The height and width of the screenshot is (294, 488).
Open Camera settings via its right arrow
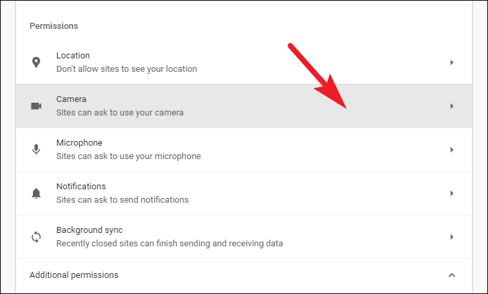[452, 106]
